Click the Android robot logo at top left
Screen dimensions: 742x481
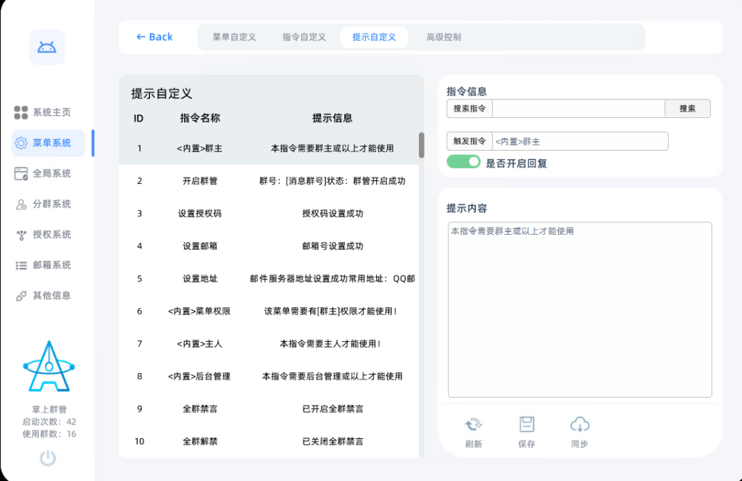(x=46, y=46)
